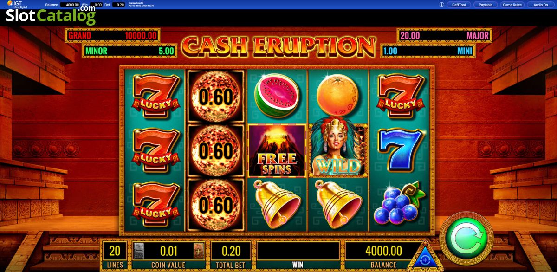Click the Grand jackpot 10000.00 display
The height and width of the screenshot is (272, 557).
(x=112, y=35)
